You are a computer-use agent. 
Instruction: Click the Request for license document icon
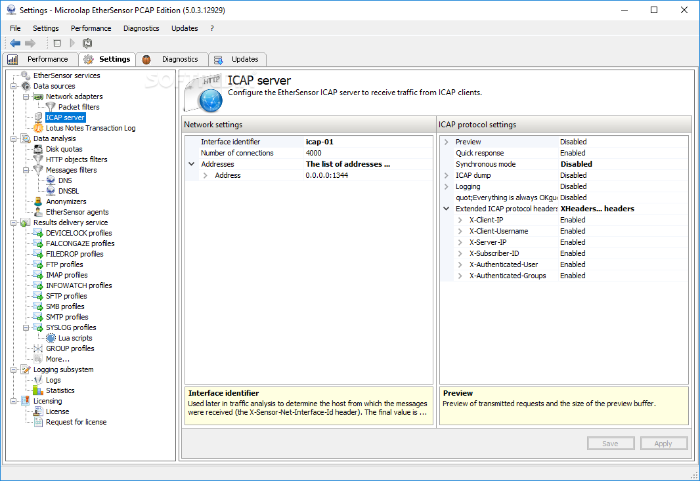(x=38, y=422)
